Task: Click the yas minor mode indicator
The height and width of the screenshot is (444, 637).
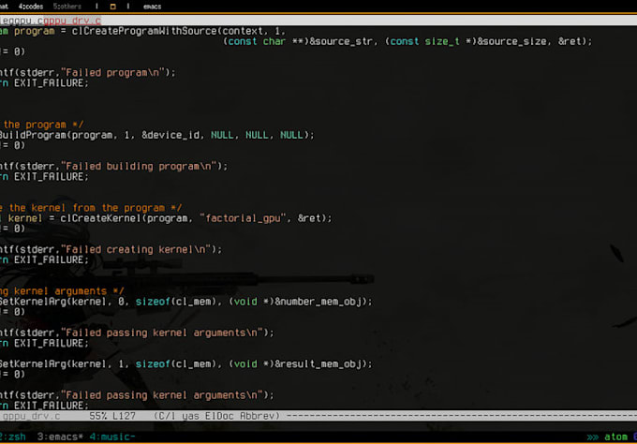Action: 190,416
